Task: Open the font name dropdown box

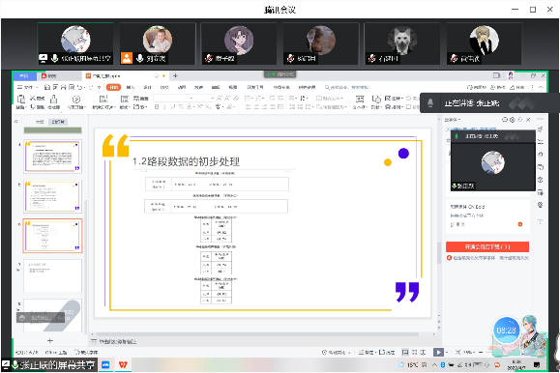Action: (x=174, y=98)
